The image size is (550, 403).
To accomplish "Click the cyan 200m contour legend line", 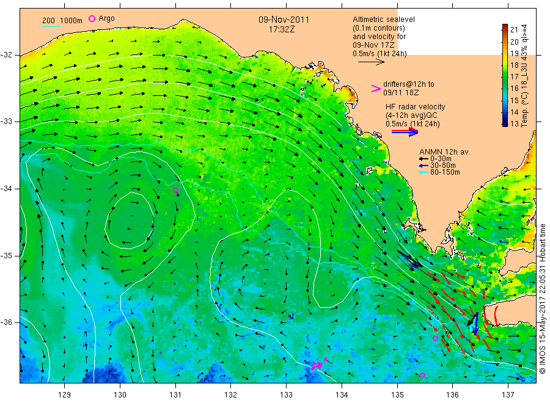I will click(51, 26).
